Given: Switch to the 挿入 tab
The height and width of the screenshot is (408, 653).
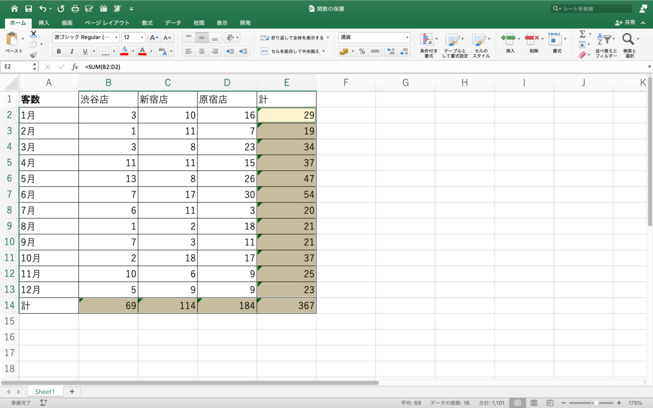Looking at the screenshot, I should 44,23.
